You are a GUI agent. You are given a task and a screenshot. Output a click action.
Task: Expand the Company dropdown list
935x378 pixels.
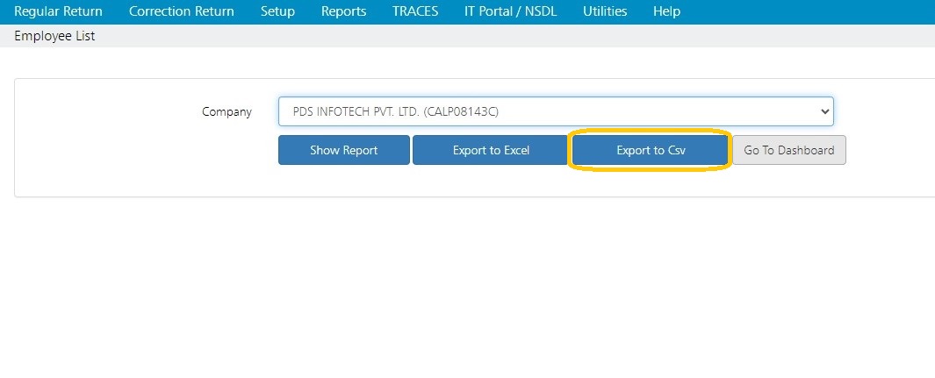(556, 111)
